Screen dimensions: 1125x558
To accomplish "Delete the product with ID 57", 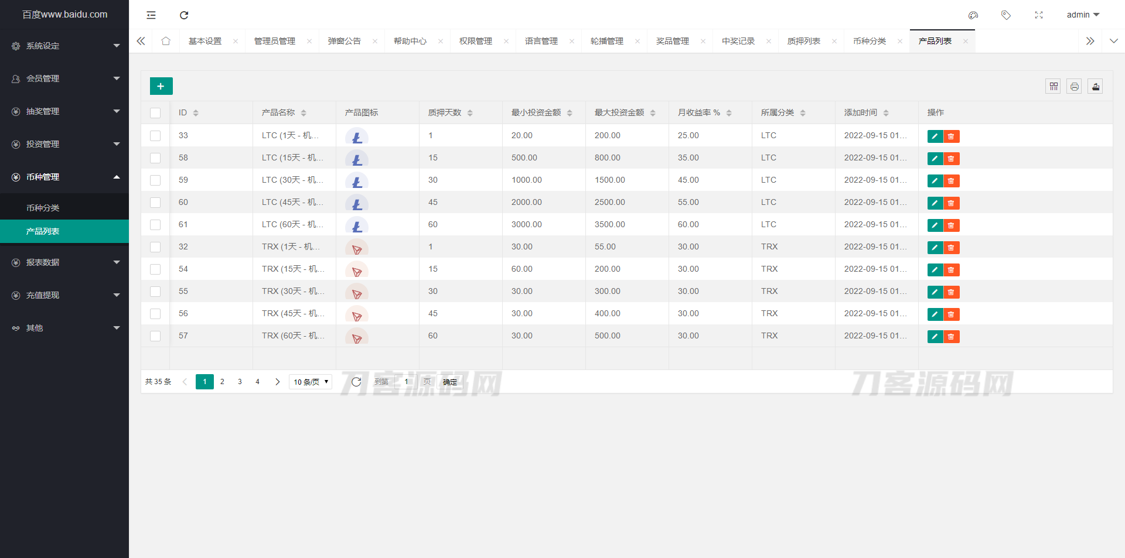I will click(x=951, y=337).
